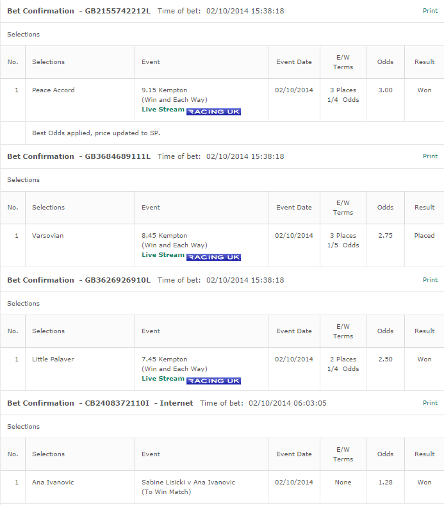Click Racing UK logo for Peace Accord

(x=213, y=111)
